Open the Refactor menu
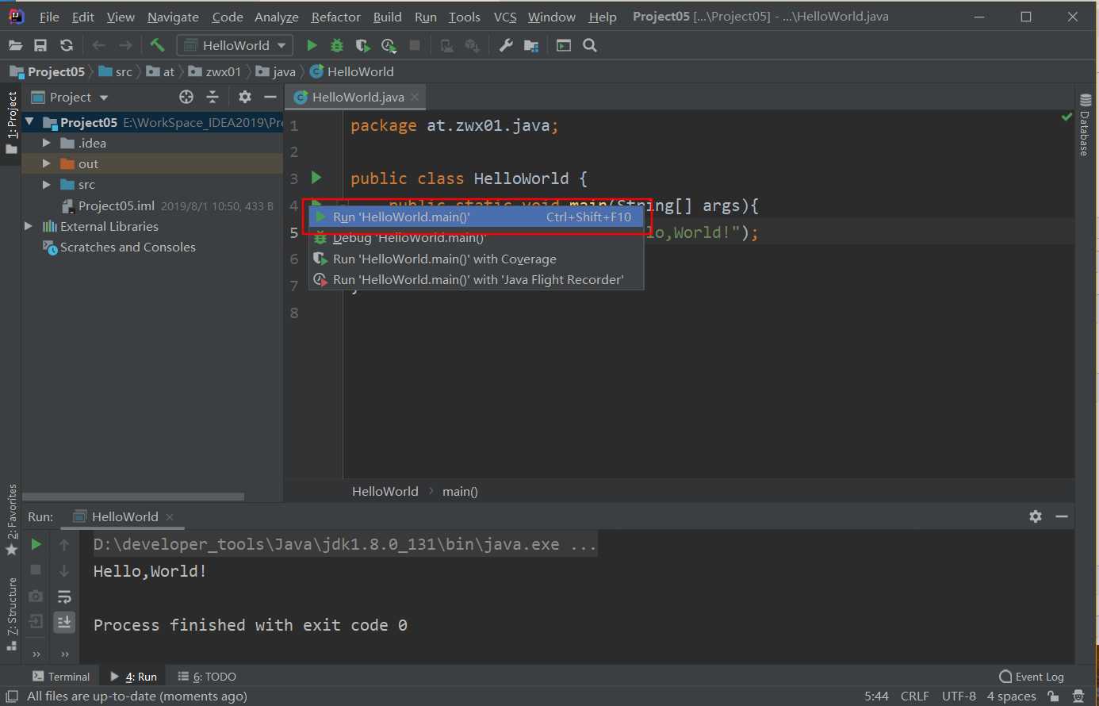1099x706 pixels. click(336, 17)
